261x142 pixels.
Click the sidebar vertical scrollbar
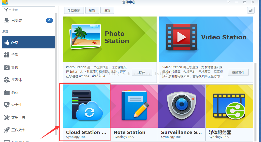(56, 74)
